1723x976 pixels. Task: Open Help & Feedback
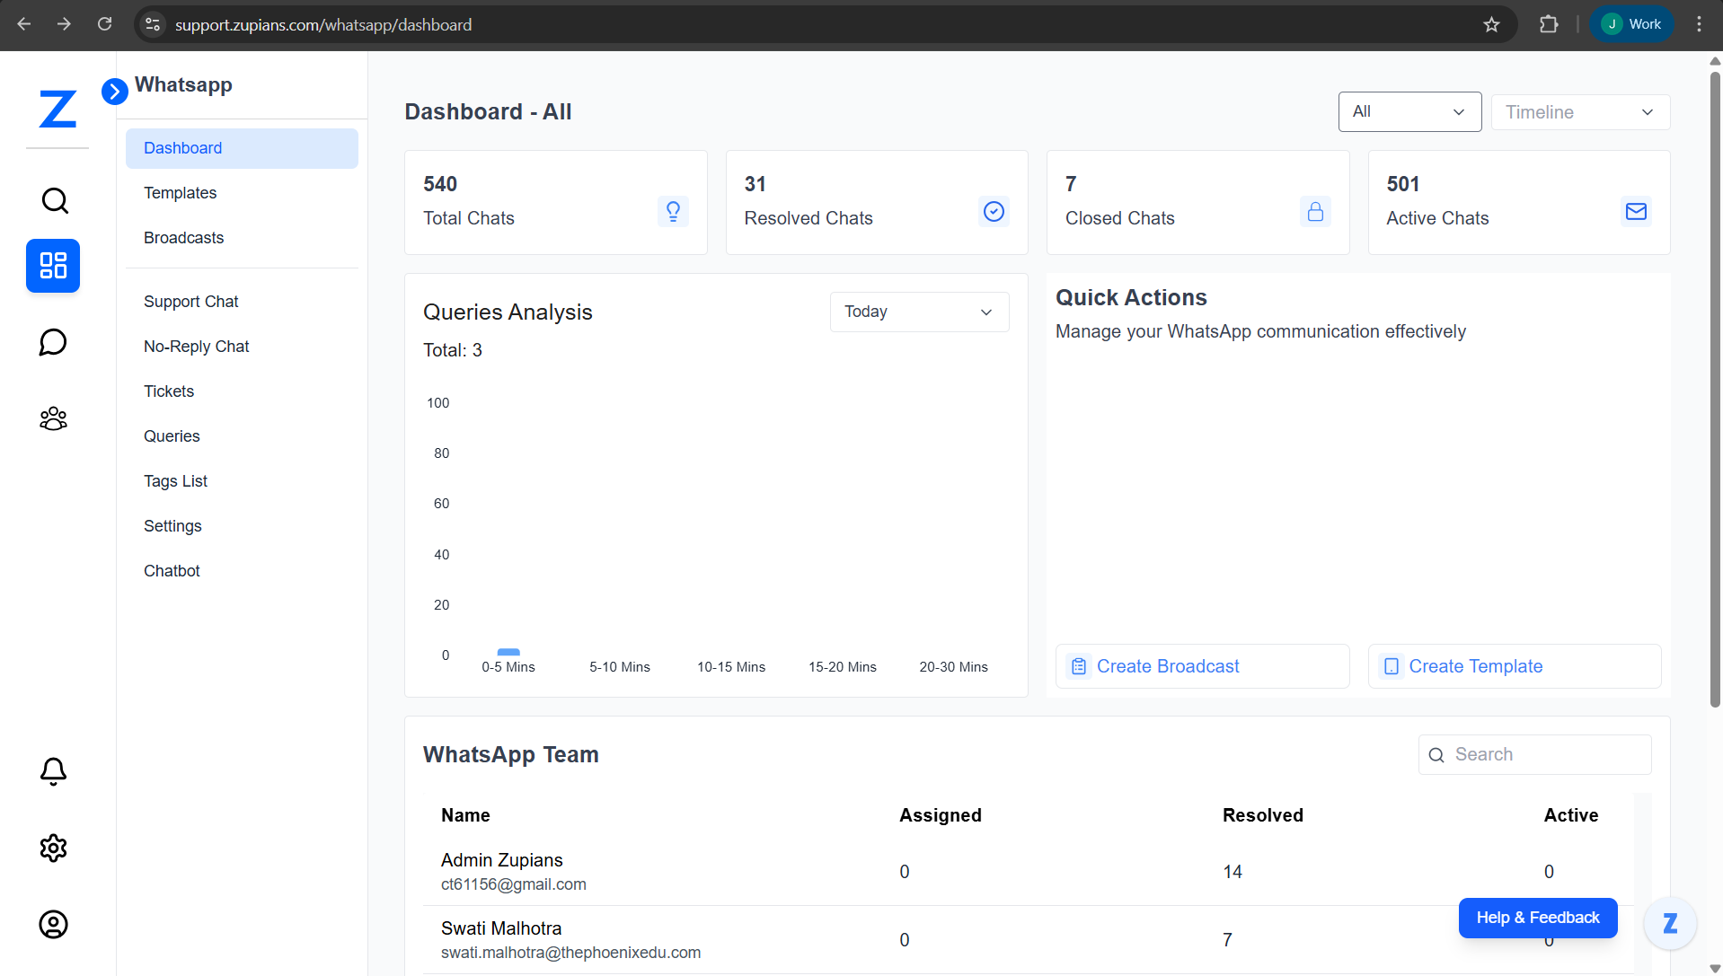coord(1537,918)
